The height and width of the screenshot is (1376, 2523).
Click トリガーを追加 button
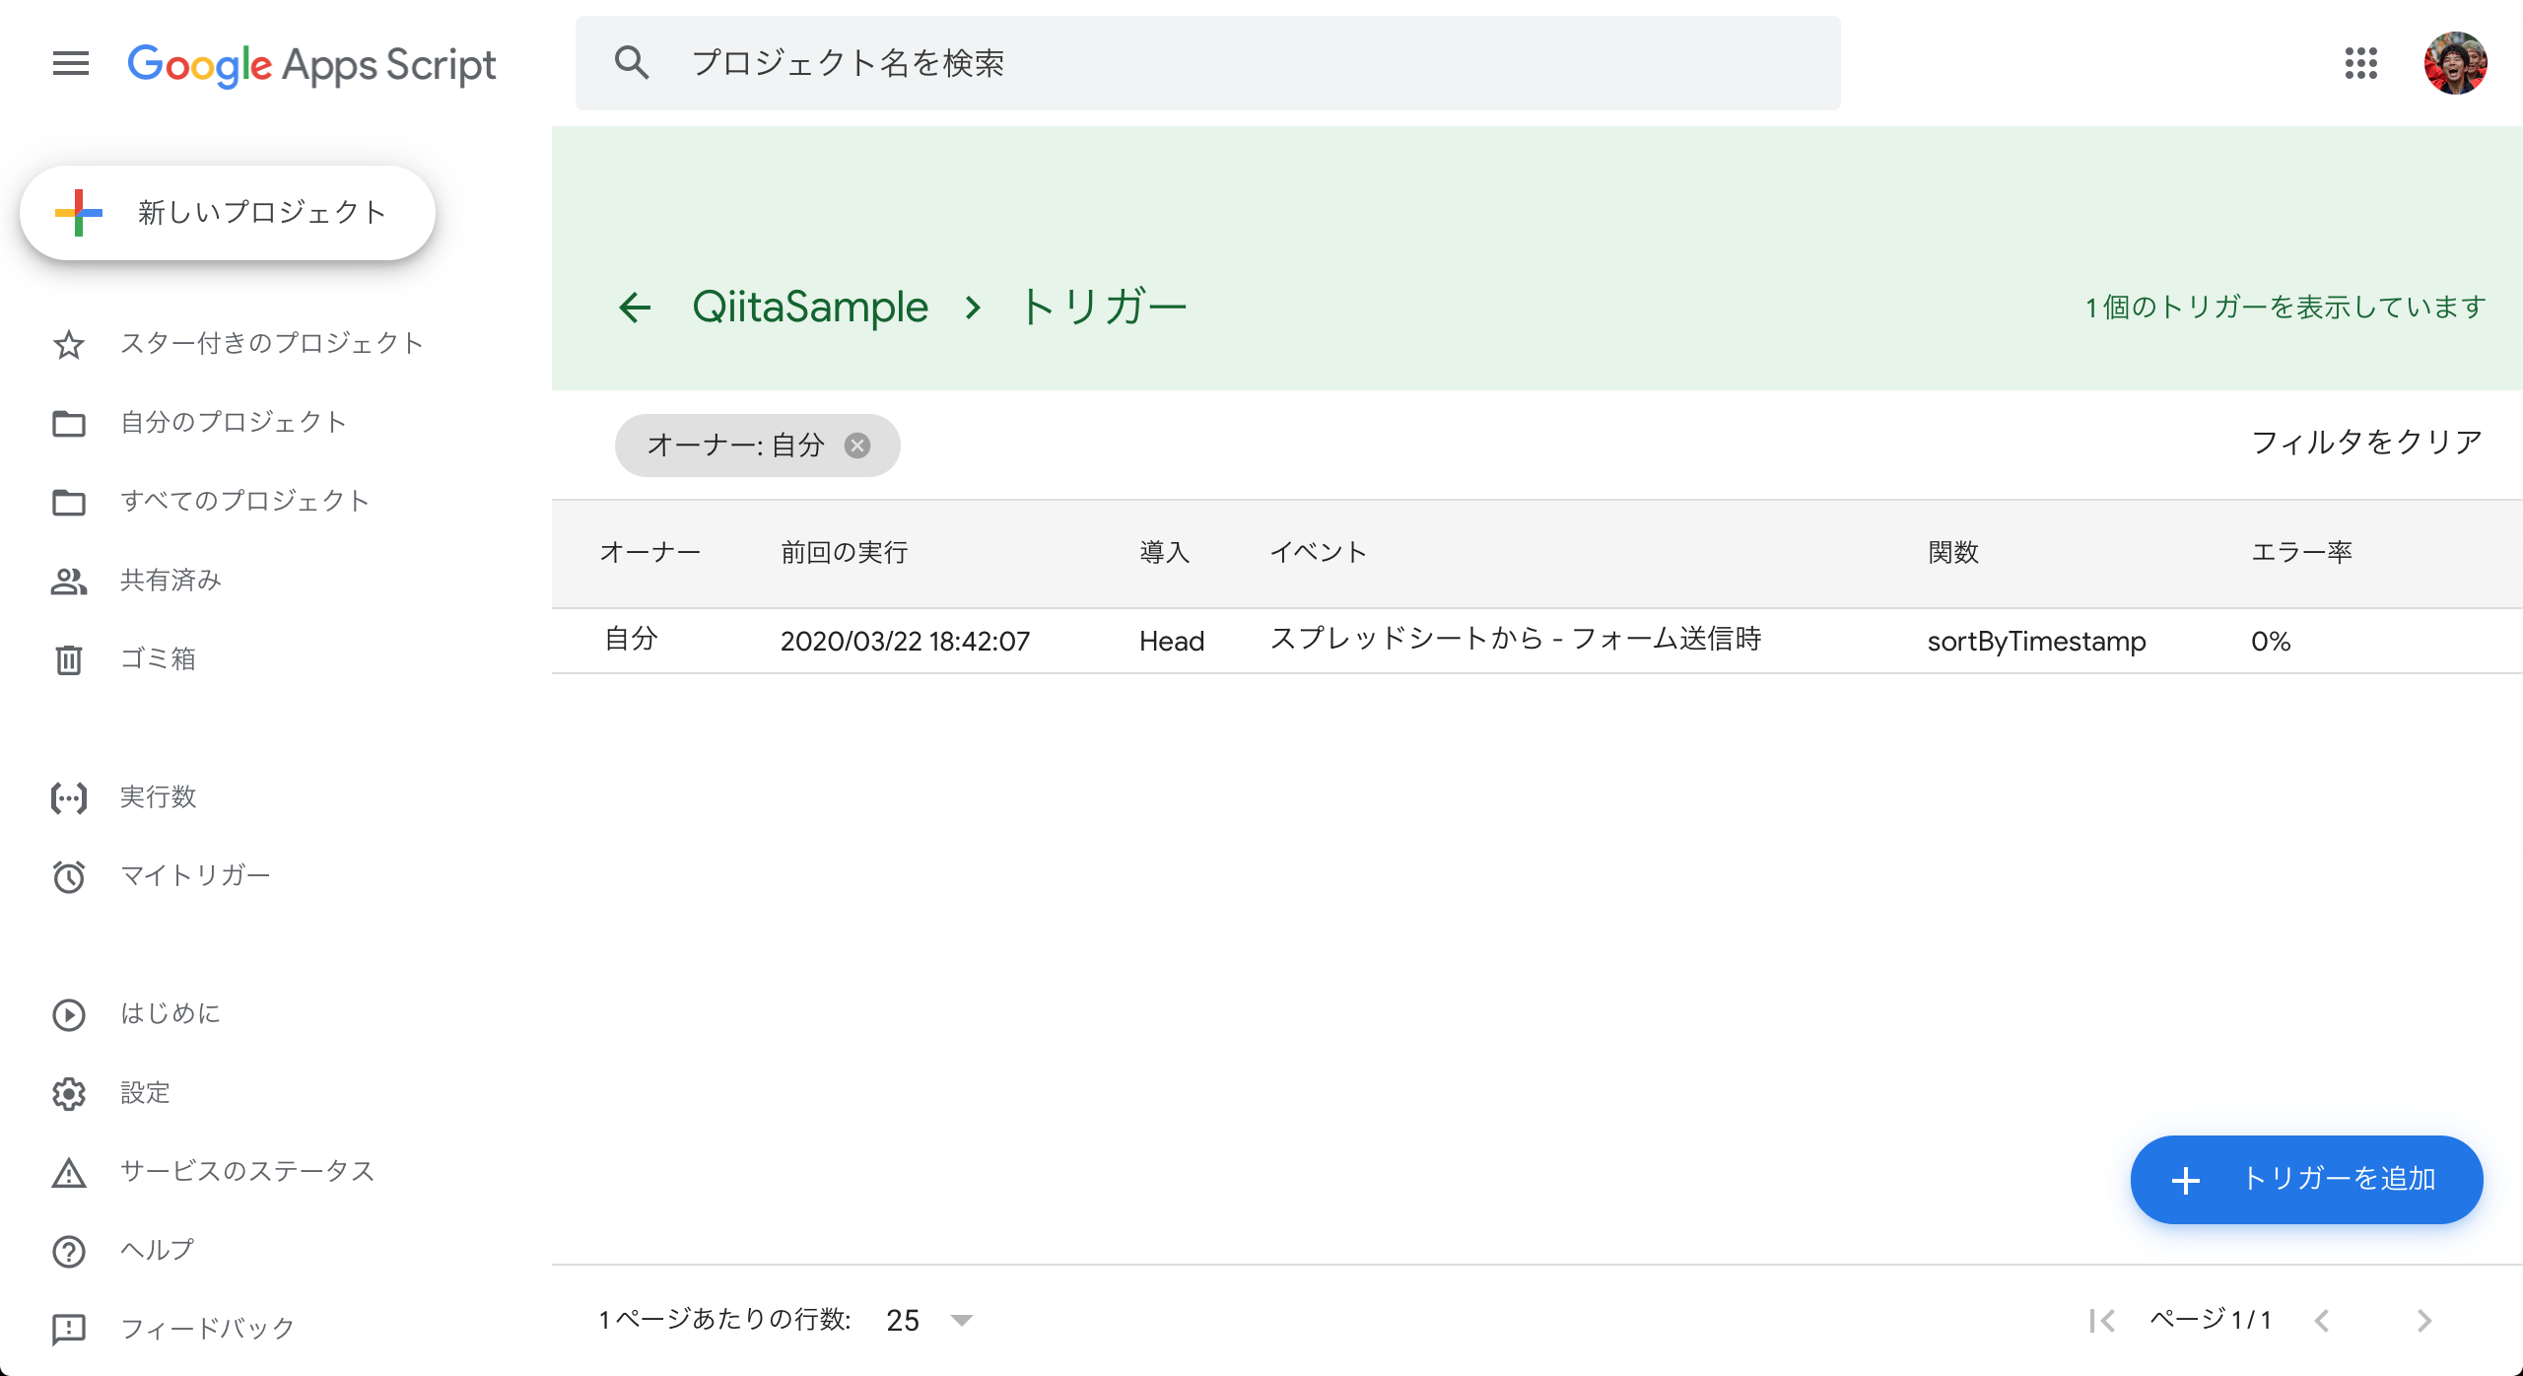tap(2306, 1179)
